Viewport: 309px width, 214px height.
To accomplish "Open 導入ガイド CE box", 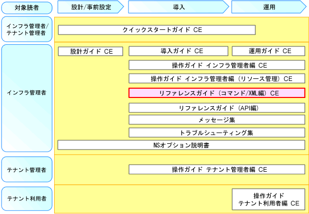I will (x=178, y=51).
